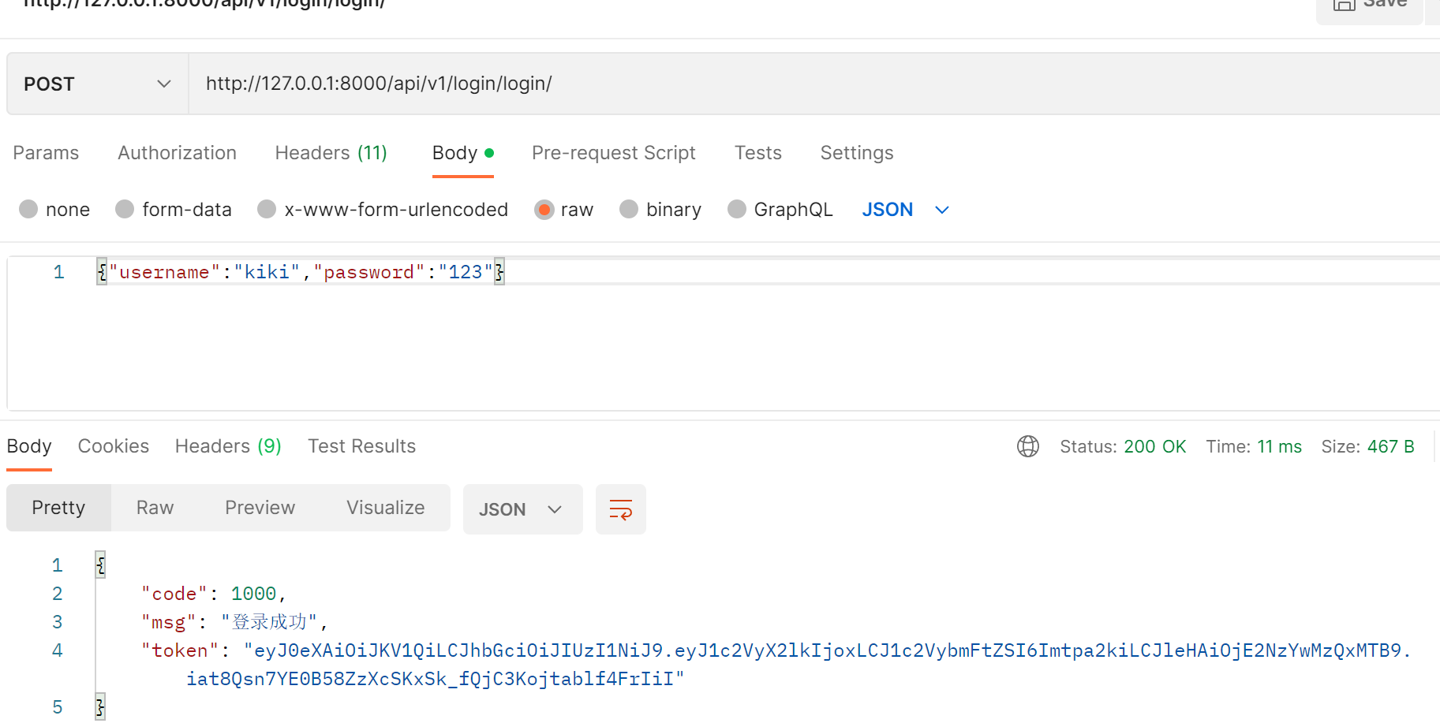Choose the x-www-form-urlencoded radio option
This screenshot has width=1440, height=723.
pyautogui.click(x=267, y=209)
